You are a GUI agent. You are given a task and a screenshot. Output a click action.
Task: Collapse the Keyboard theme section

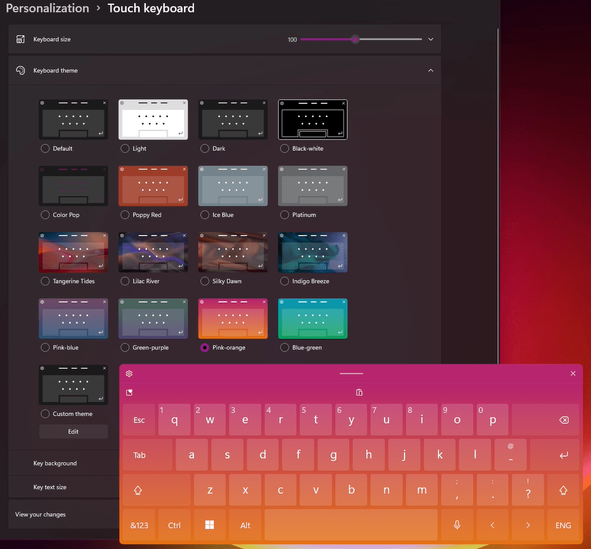pos(431,70)
